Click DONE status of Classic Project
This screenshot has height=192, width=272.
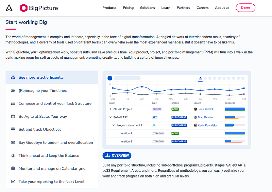tap(175, 109)
